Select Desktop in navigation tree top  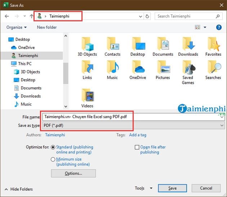(19, 39)
